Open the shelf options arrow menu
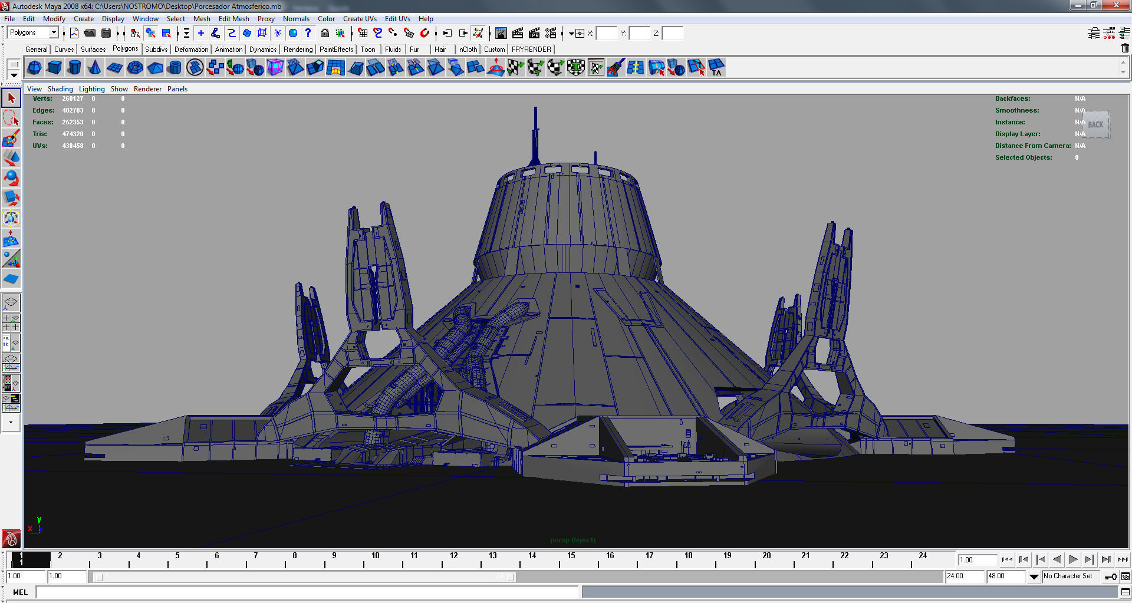Viewport: 1132px width, 603px height. [14, 75]
